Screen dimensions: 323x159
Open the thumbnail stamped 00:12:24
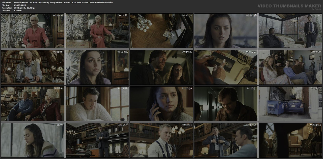click(x=97, y=31)
